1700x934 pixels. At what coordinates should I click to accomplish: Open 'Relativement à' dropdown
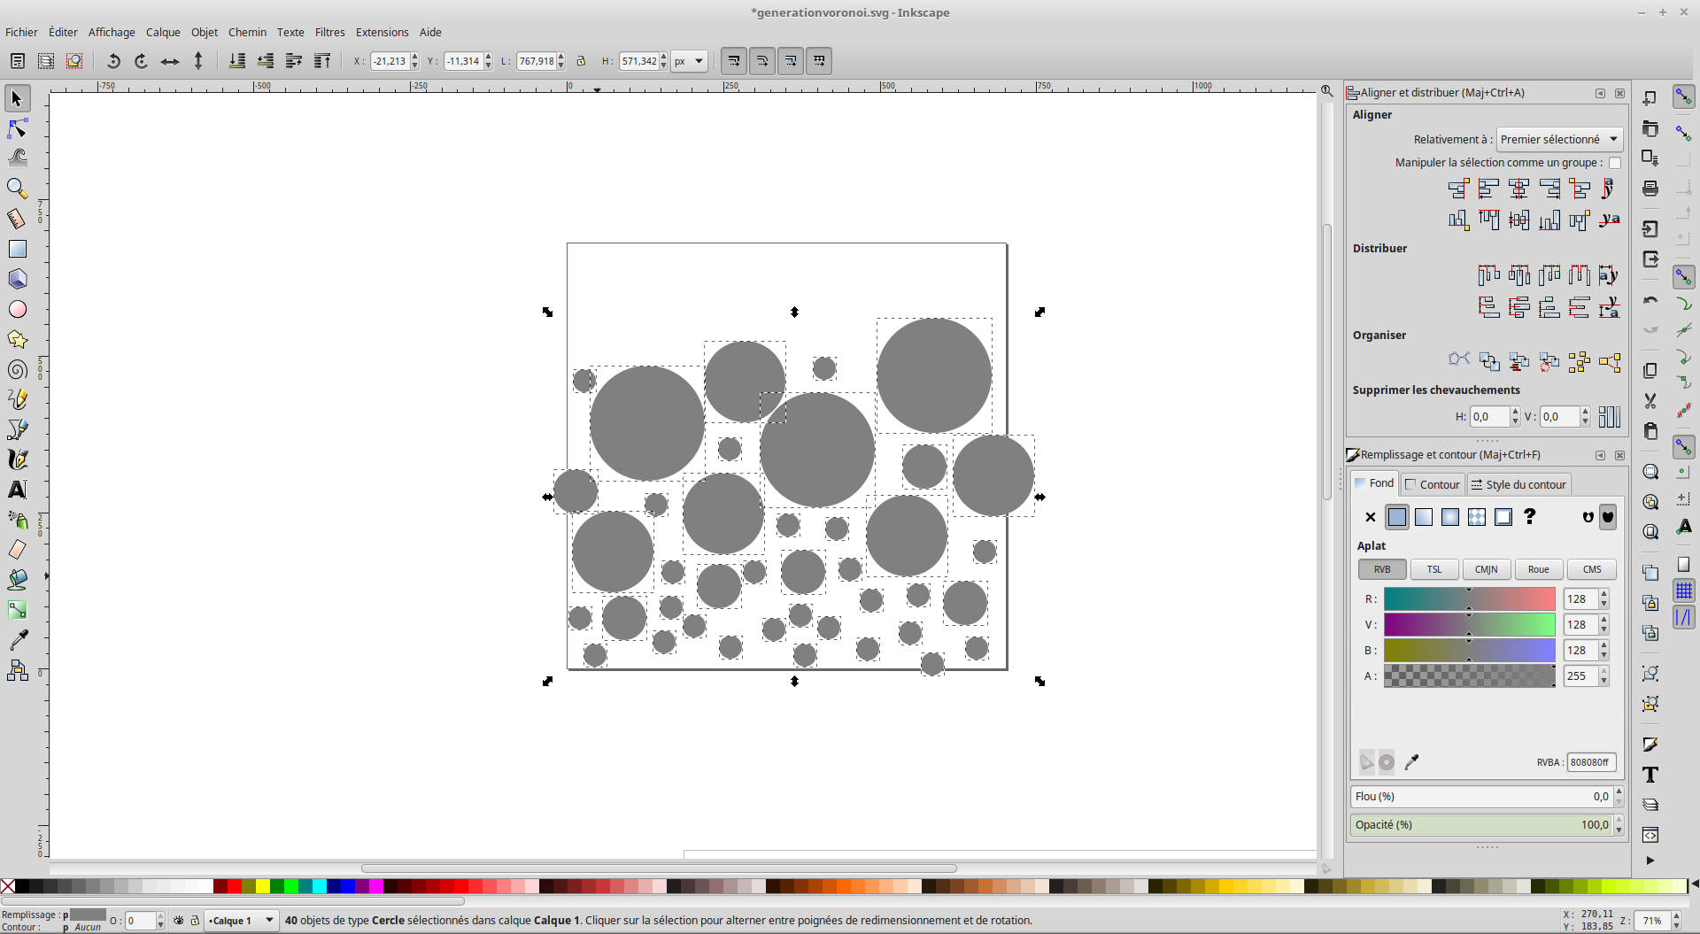point(1559,139)
